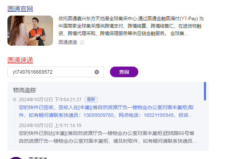The image size is (228, 159).
Task: Select the 上午11:14:19 timeline circle marker
Action: pos(15,125)
